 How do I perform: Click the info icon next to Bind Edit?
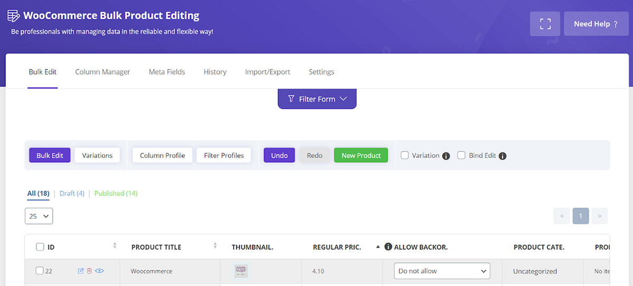(502, 156)
